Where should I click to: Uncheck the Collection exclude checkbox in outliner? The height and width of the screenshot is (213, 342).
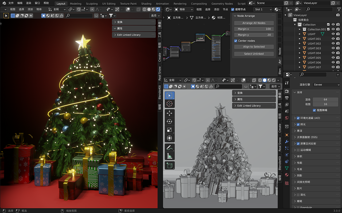328,24
